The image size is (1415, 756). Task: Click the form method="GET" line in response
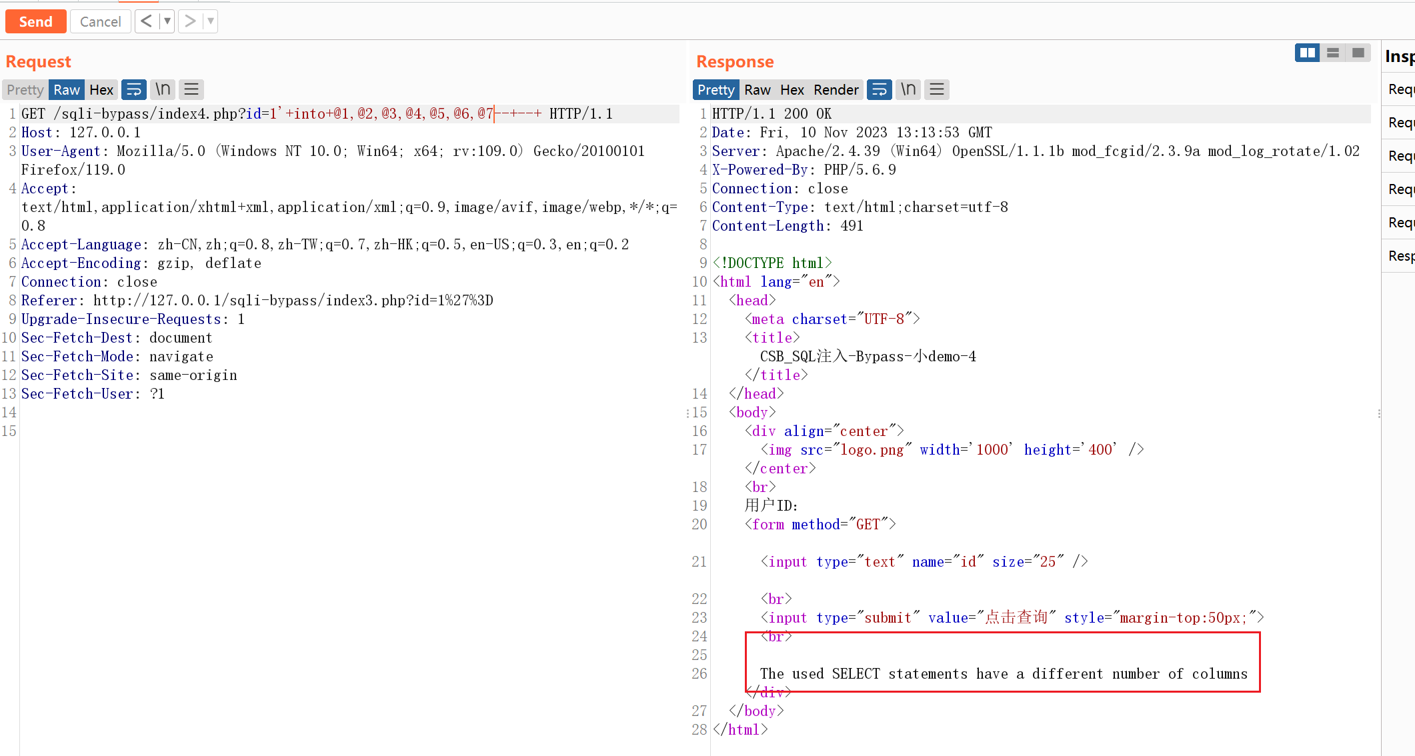click(820, 525)
